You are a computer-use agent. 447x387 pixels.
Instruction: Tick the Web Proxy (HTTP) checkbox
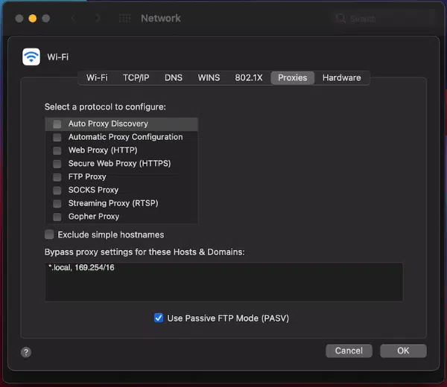click(57, 150)
